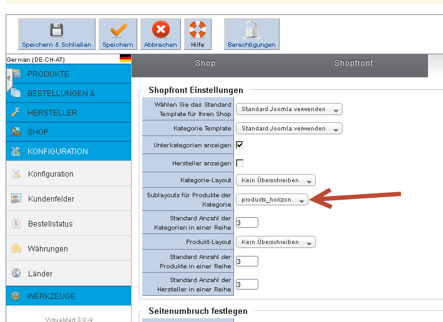Open the Kategorie-Layout dropdown
The image size is (443, 322).
point(275,180)
